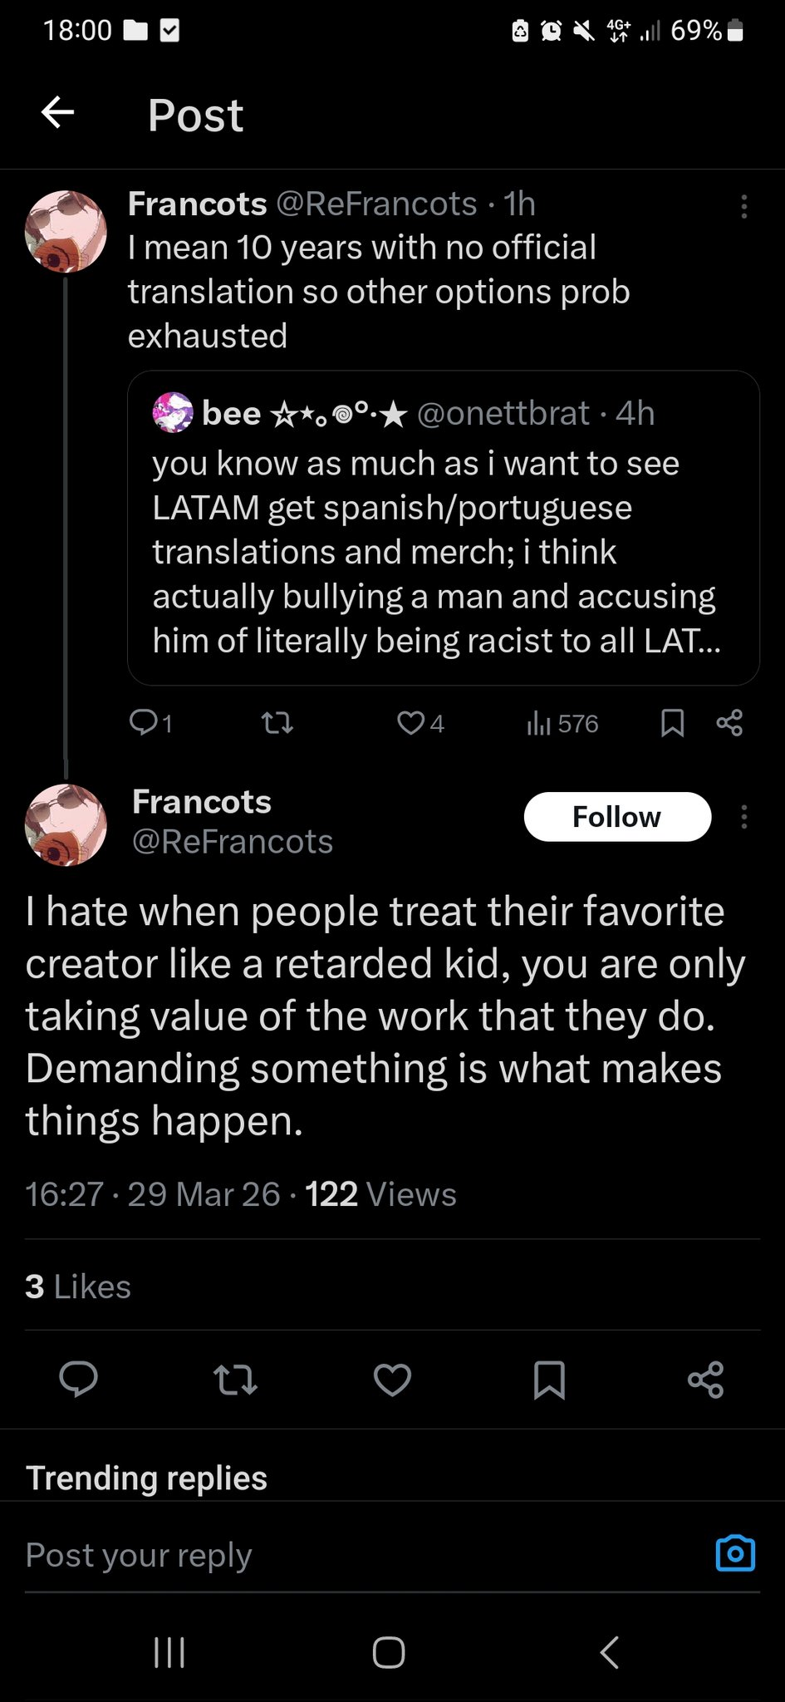This screenshot has height=1702, width=785.
Task: Bookmark the main post
Action: coord(549,1380)
